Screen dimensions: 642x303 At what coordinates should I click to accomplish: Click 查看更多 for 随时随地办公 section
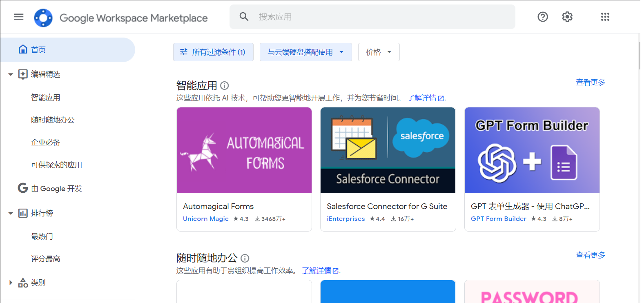591,255
